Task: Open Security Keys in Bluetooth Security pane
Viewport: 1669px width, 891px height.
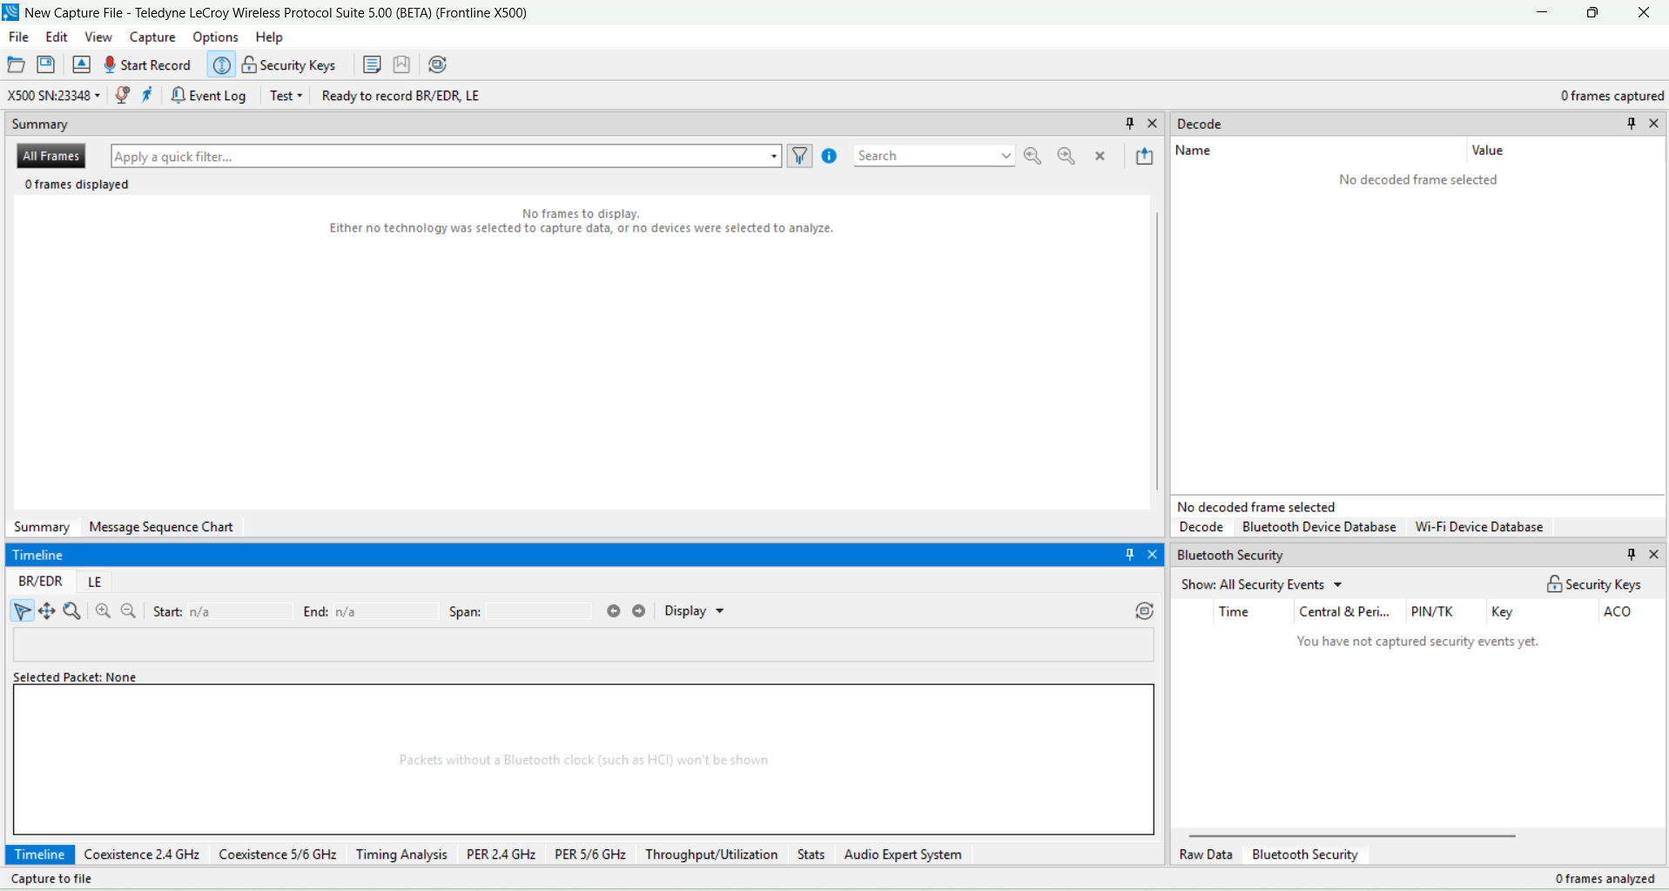Action: [x=1593, y=584]
